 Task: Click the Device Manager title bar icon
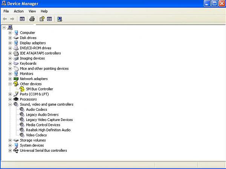click(4, 3)
